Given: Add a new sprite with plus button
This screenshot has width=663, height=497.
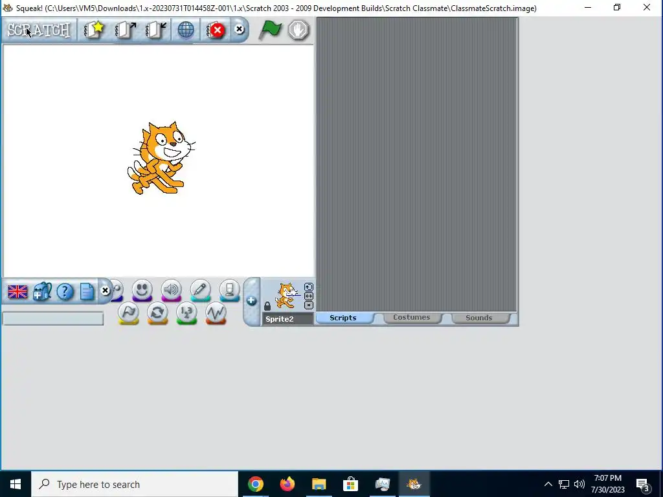Looking at the screenshot, I should (x=252, y=301).
